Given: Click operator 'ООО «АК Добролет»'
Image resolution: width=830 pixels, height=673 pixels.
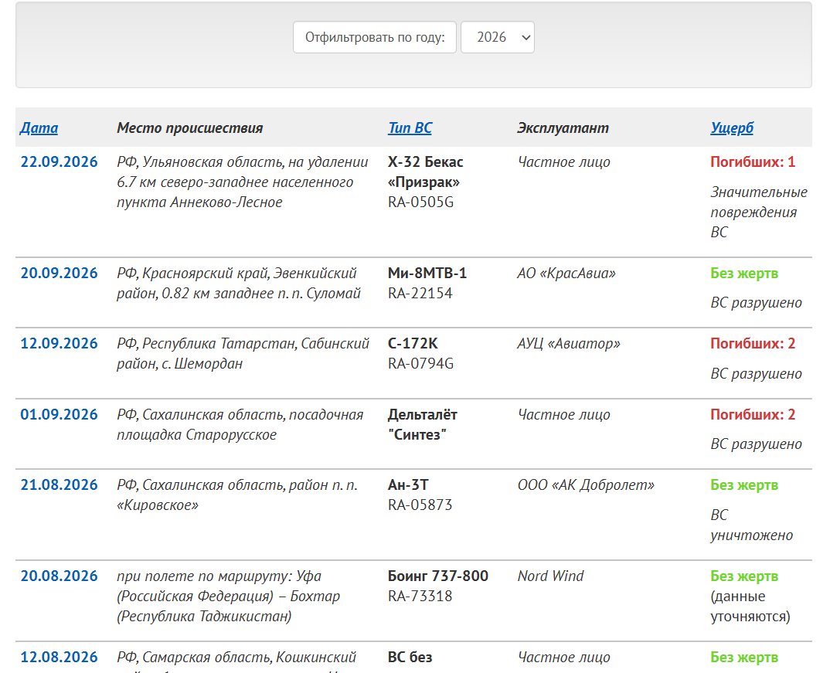Looking at the screenshot, I should [586, 484].
